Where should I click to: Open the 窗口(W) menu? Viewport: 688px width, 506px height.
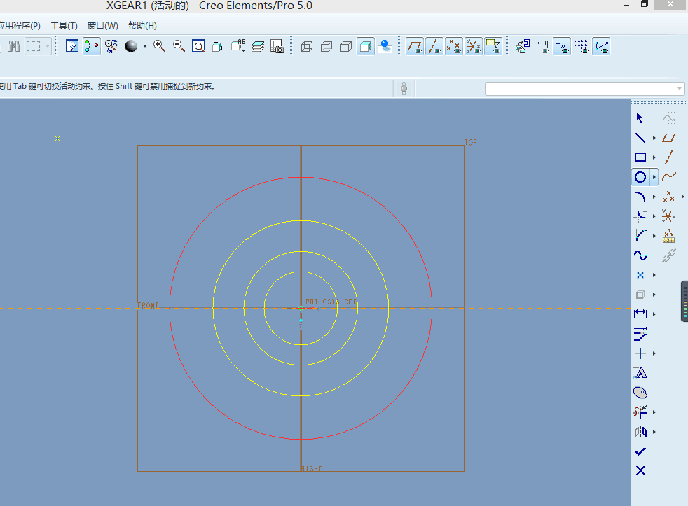(x=102, y=26)
